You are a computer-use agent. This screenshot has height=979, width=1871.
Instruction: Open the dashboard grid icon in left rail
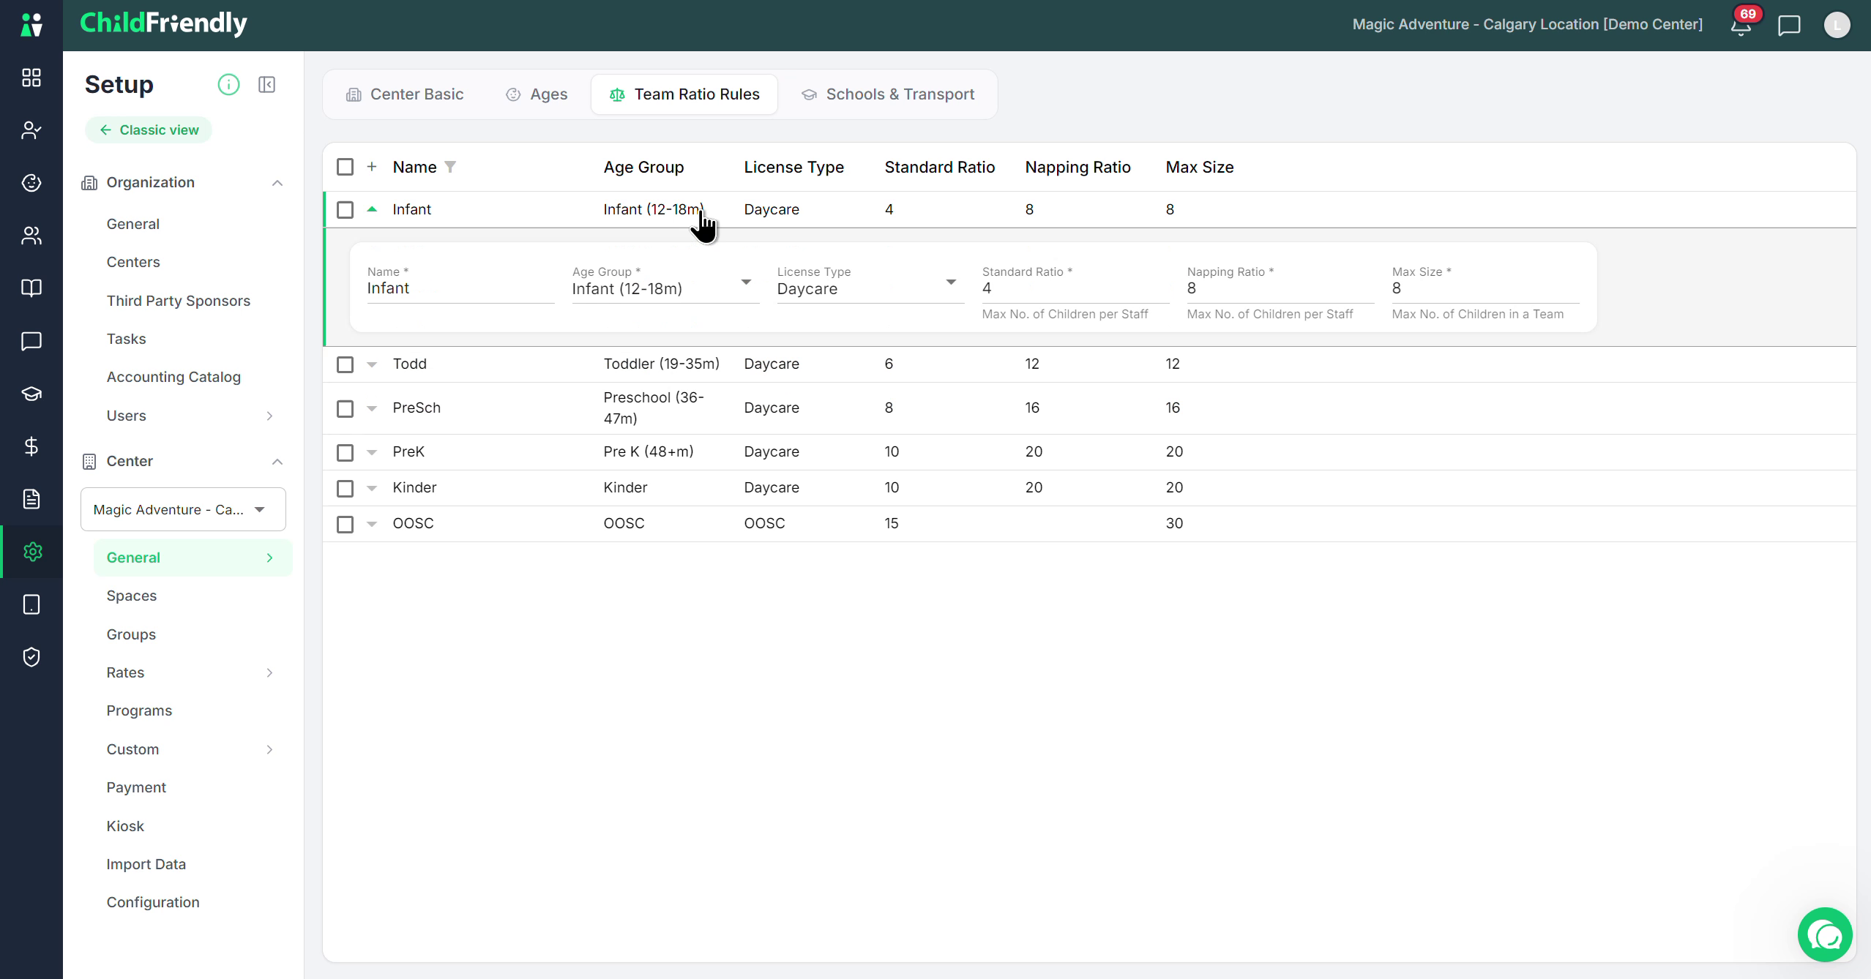(x=31, y=78)
